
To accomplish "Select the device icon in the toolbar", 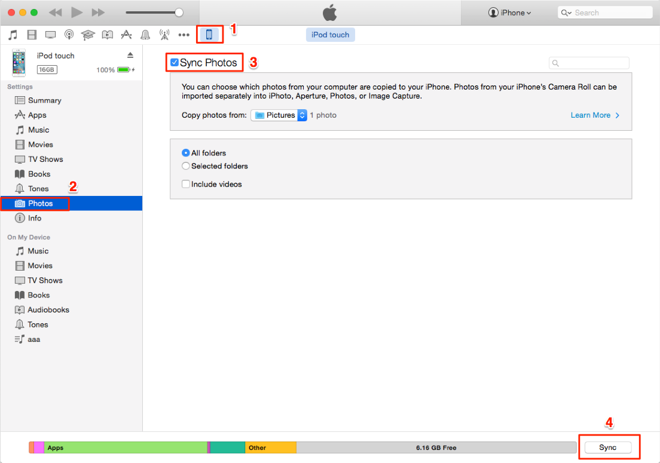I will (x=209, y=35).
